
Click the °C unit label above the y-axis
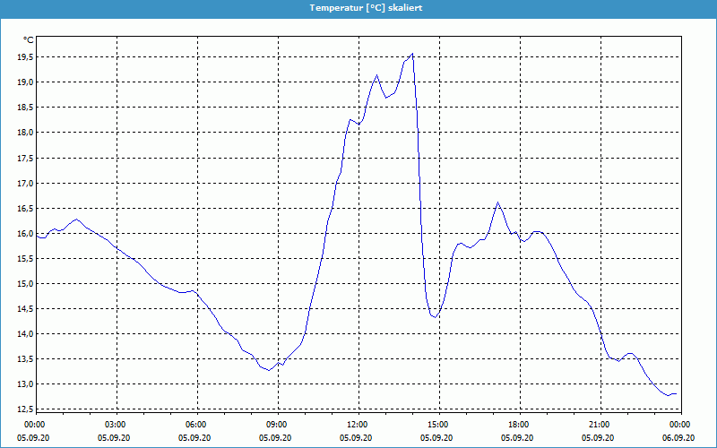click(28, 40)
